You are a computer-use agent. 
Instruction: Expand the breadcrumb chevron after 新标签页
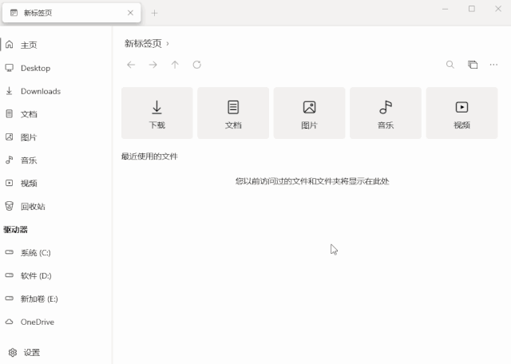click(168, 44)
